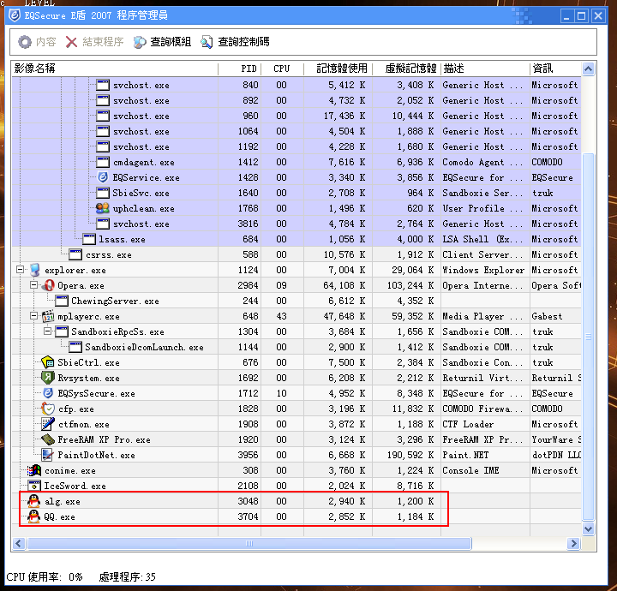Click the vertical scrollbar up arrow
617x591 pixels.
588,69
